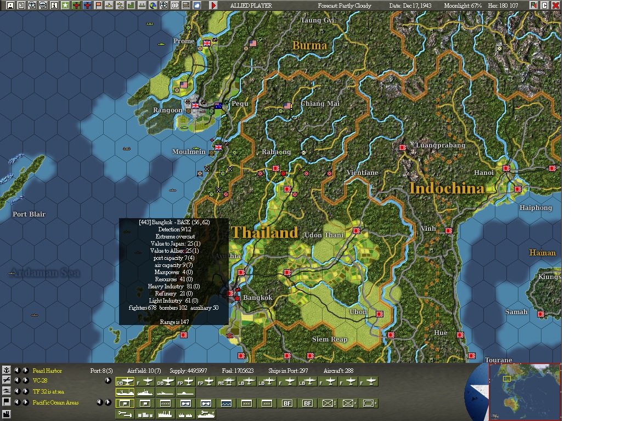Open the OP operations report icon
632x421 pixels.
click(175, 5)
